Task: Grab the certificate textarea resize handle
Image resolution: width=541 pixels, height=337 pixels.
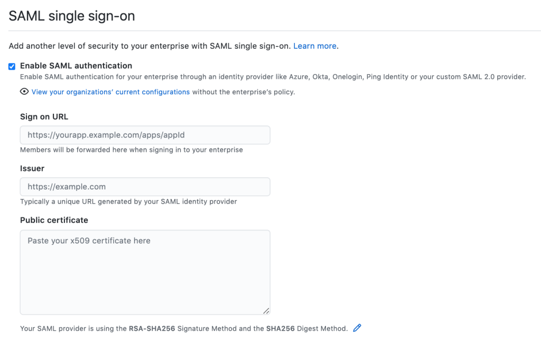Action: [x=266, y=311]
